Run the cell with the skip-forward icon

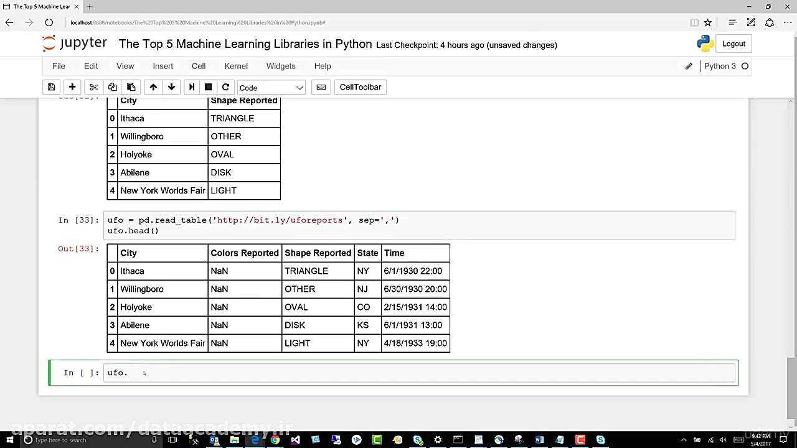click(x=192, y=87)
